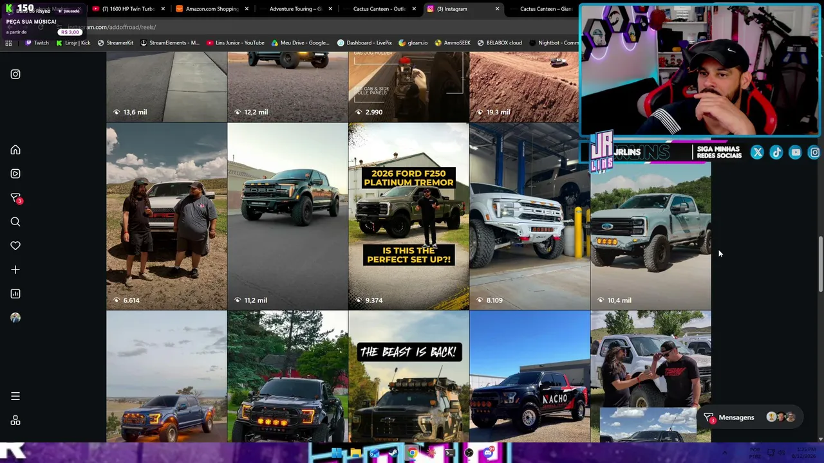
Task: Open Discord from the taskbar
Action: (488, 453)
